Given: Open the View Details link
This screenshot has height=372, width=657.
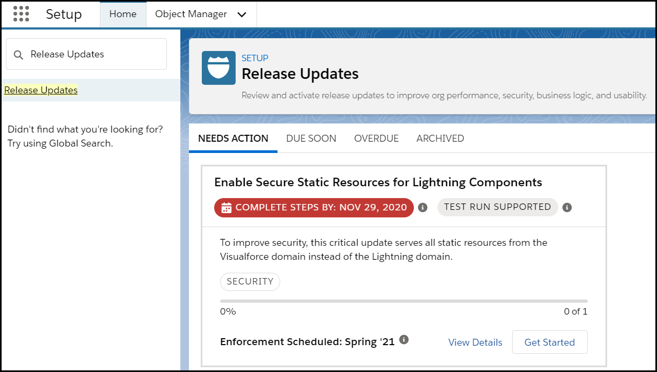Looking at the screenshot, I should (x=475, y=342).
